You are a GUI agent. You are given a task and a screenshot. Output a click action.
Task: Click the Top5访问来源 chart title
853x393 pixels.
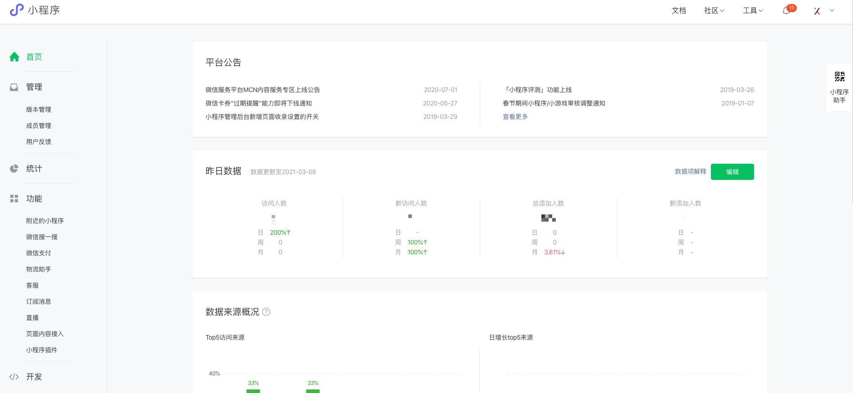coord(225,337)
